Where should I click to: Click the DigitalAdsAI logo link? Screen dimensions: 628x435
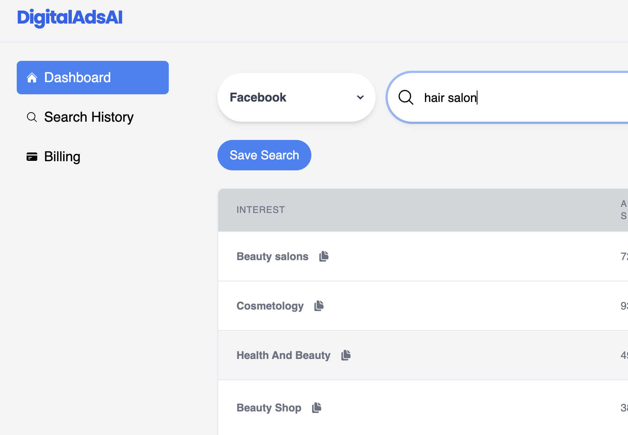(x=70, y=17)
